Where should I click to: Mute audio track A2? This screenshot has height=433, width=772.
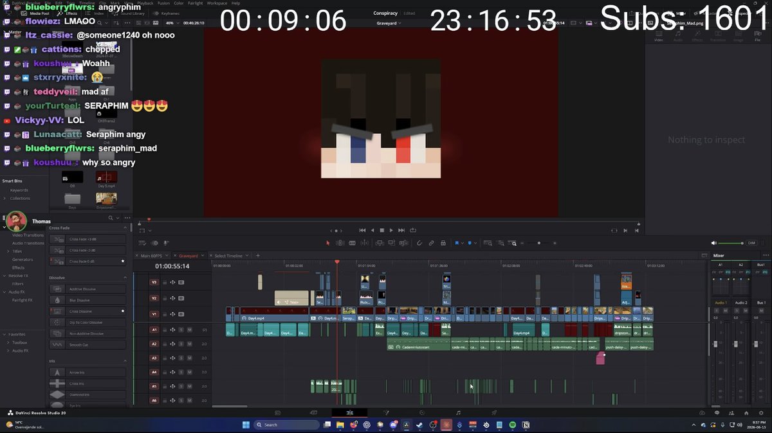(x=189, y=344)
